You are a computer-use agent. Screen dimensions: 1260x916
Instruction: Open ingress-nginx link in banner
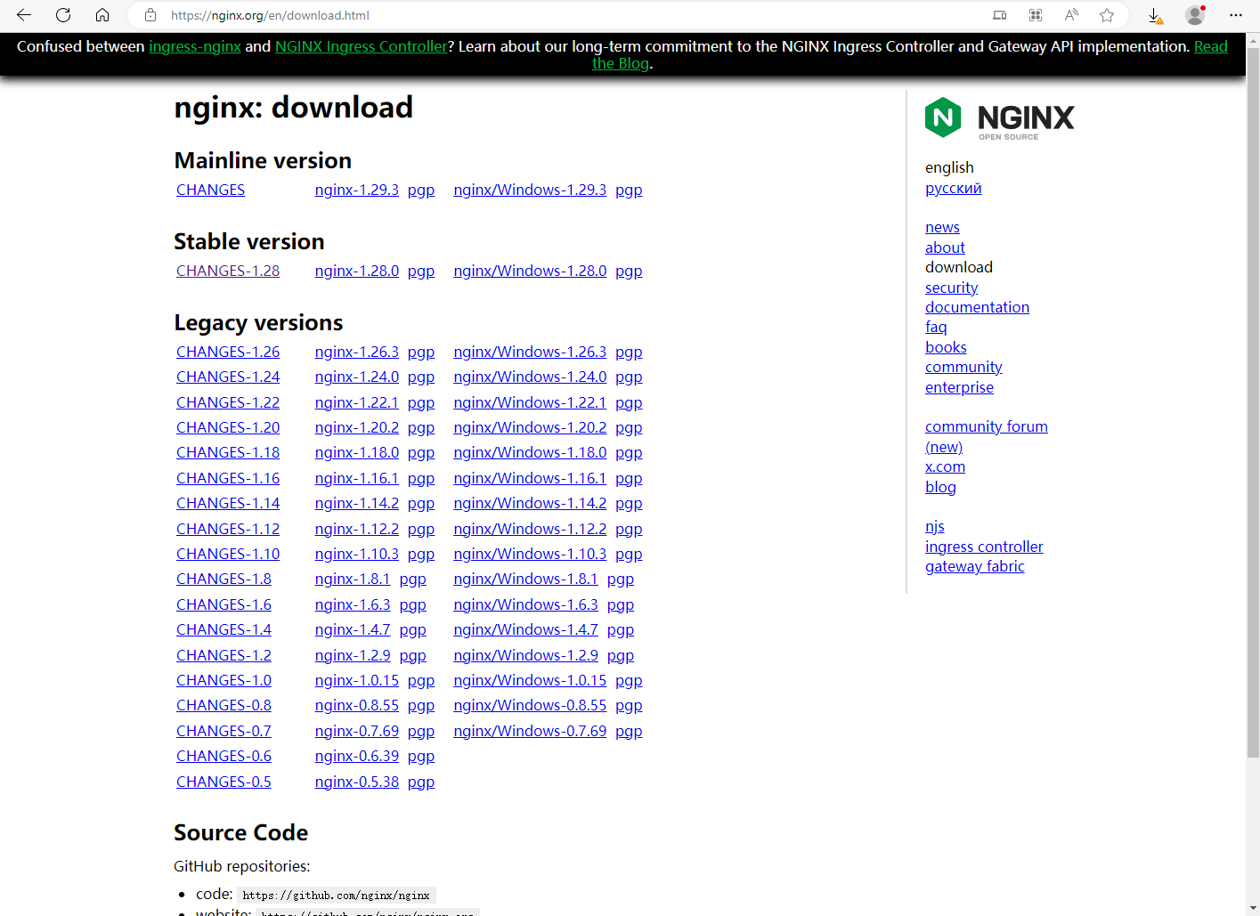pyautogui.click(x=195, y=46)
